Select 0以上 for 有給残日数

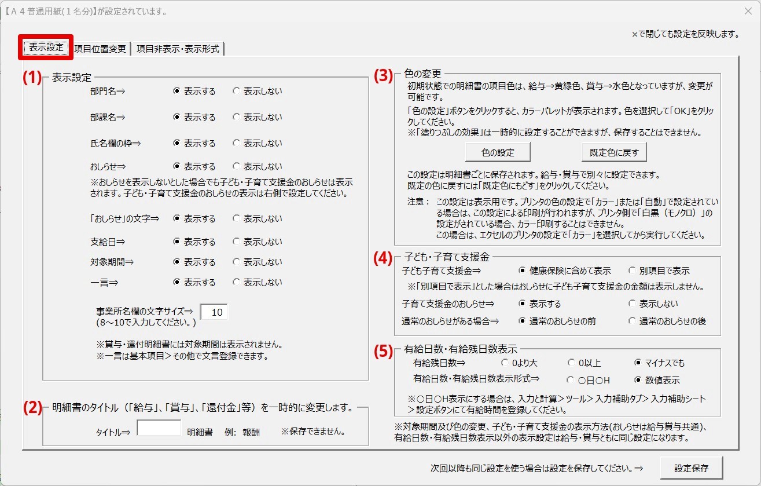pos(584,363)
